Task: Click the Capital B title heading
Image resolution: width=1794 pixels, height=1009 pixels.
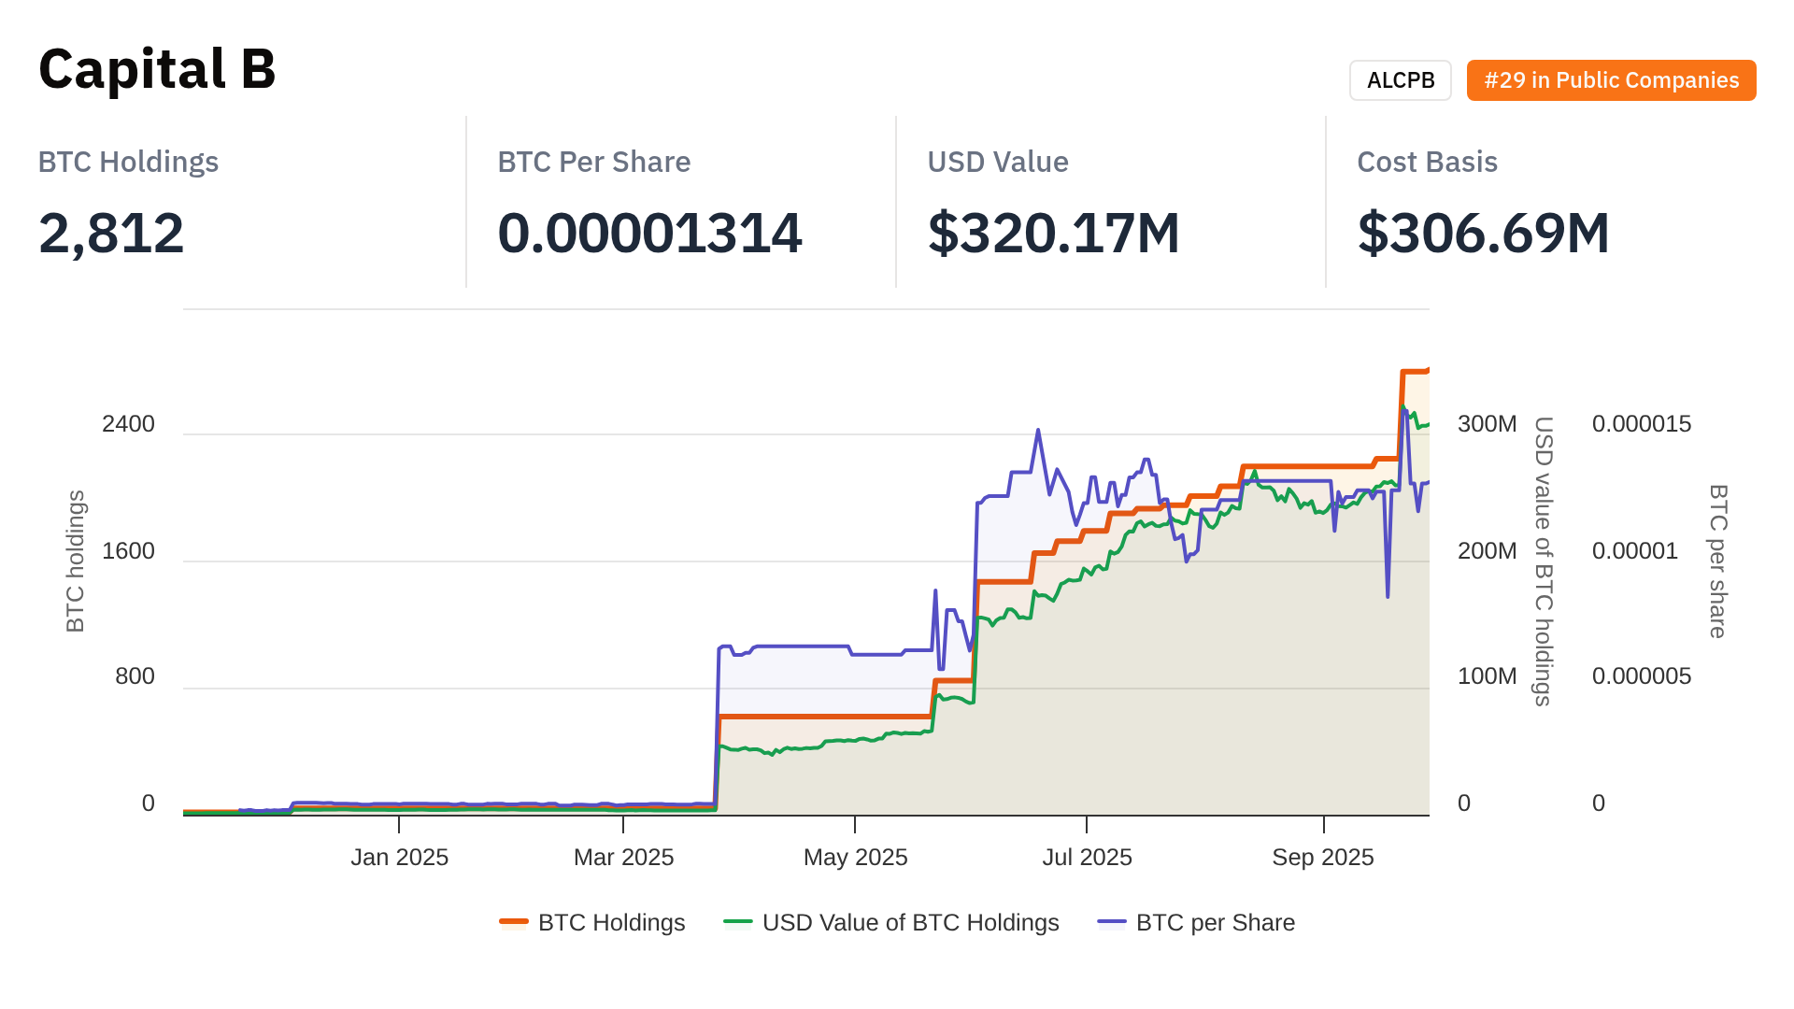Action: click(x=157, y=69)
